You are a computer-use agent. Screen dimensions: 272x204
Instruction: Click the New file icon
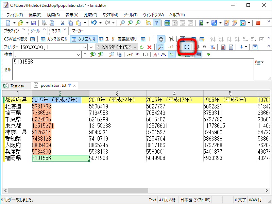coord(8,23)
